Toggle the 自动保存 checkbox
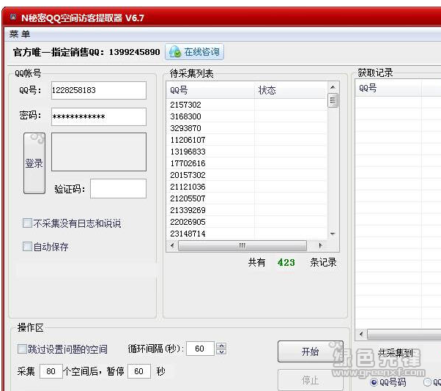 [x=27, y=247]
